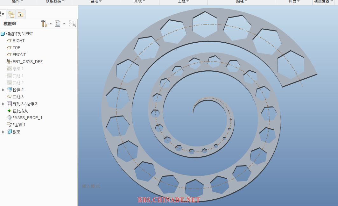Switch to the favorites tab with star icon

(x=20, y=14)
